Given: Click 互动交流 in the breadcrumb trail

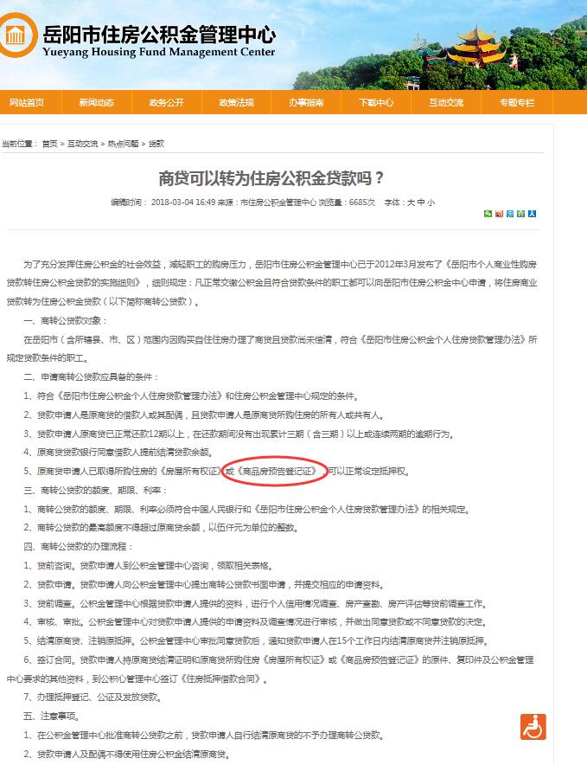Looking at the screenshot, I should [x=83, y=144].
